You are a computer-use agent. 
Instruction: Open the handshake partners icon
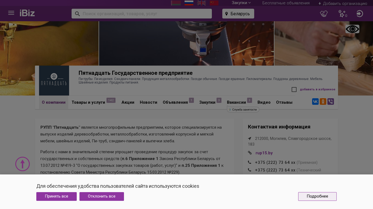(324, 14)
